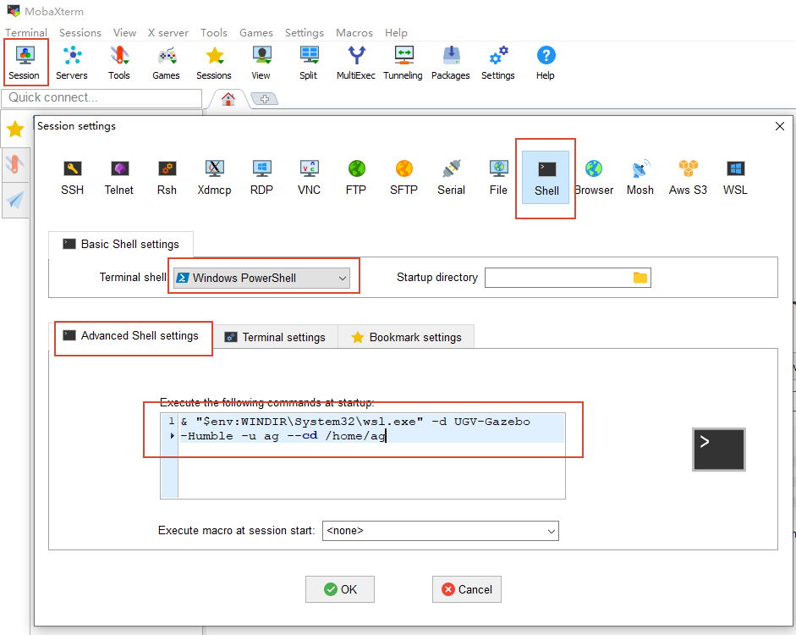Close the Session settings dialog
Image resolution: width=796 pixels, height=635 pixels.
point(780,126)
